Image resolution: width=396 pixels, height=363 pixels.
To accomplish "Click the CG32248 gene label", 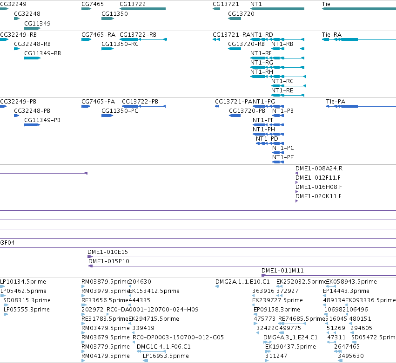I will (x=27, y=14).
